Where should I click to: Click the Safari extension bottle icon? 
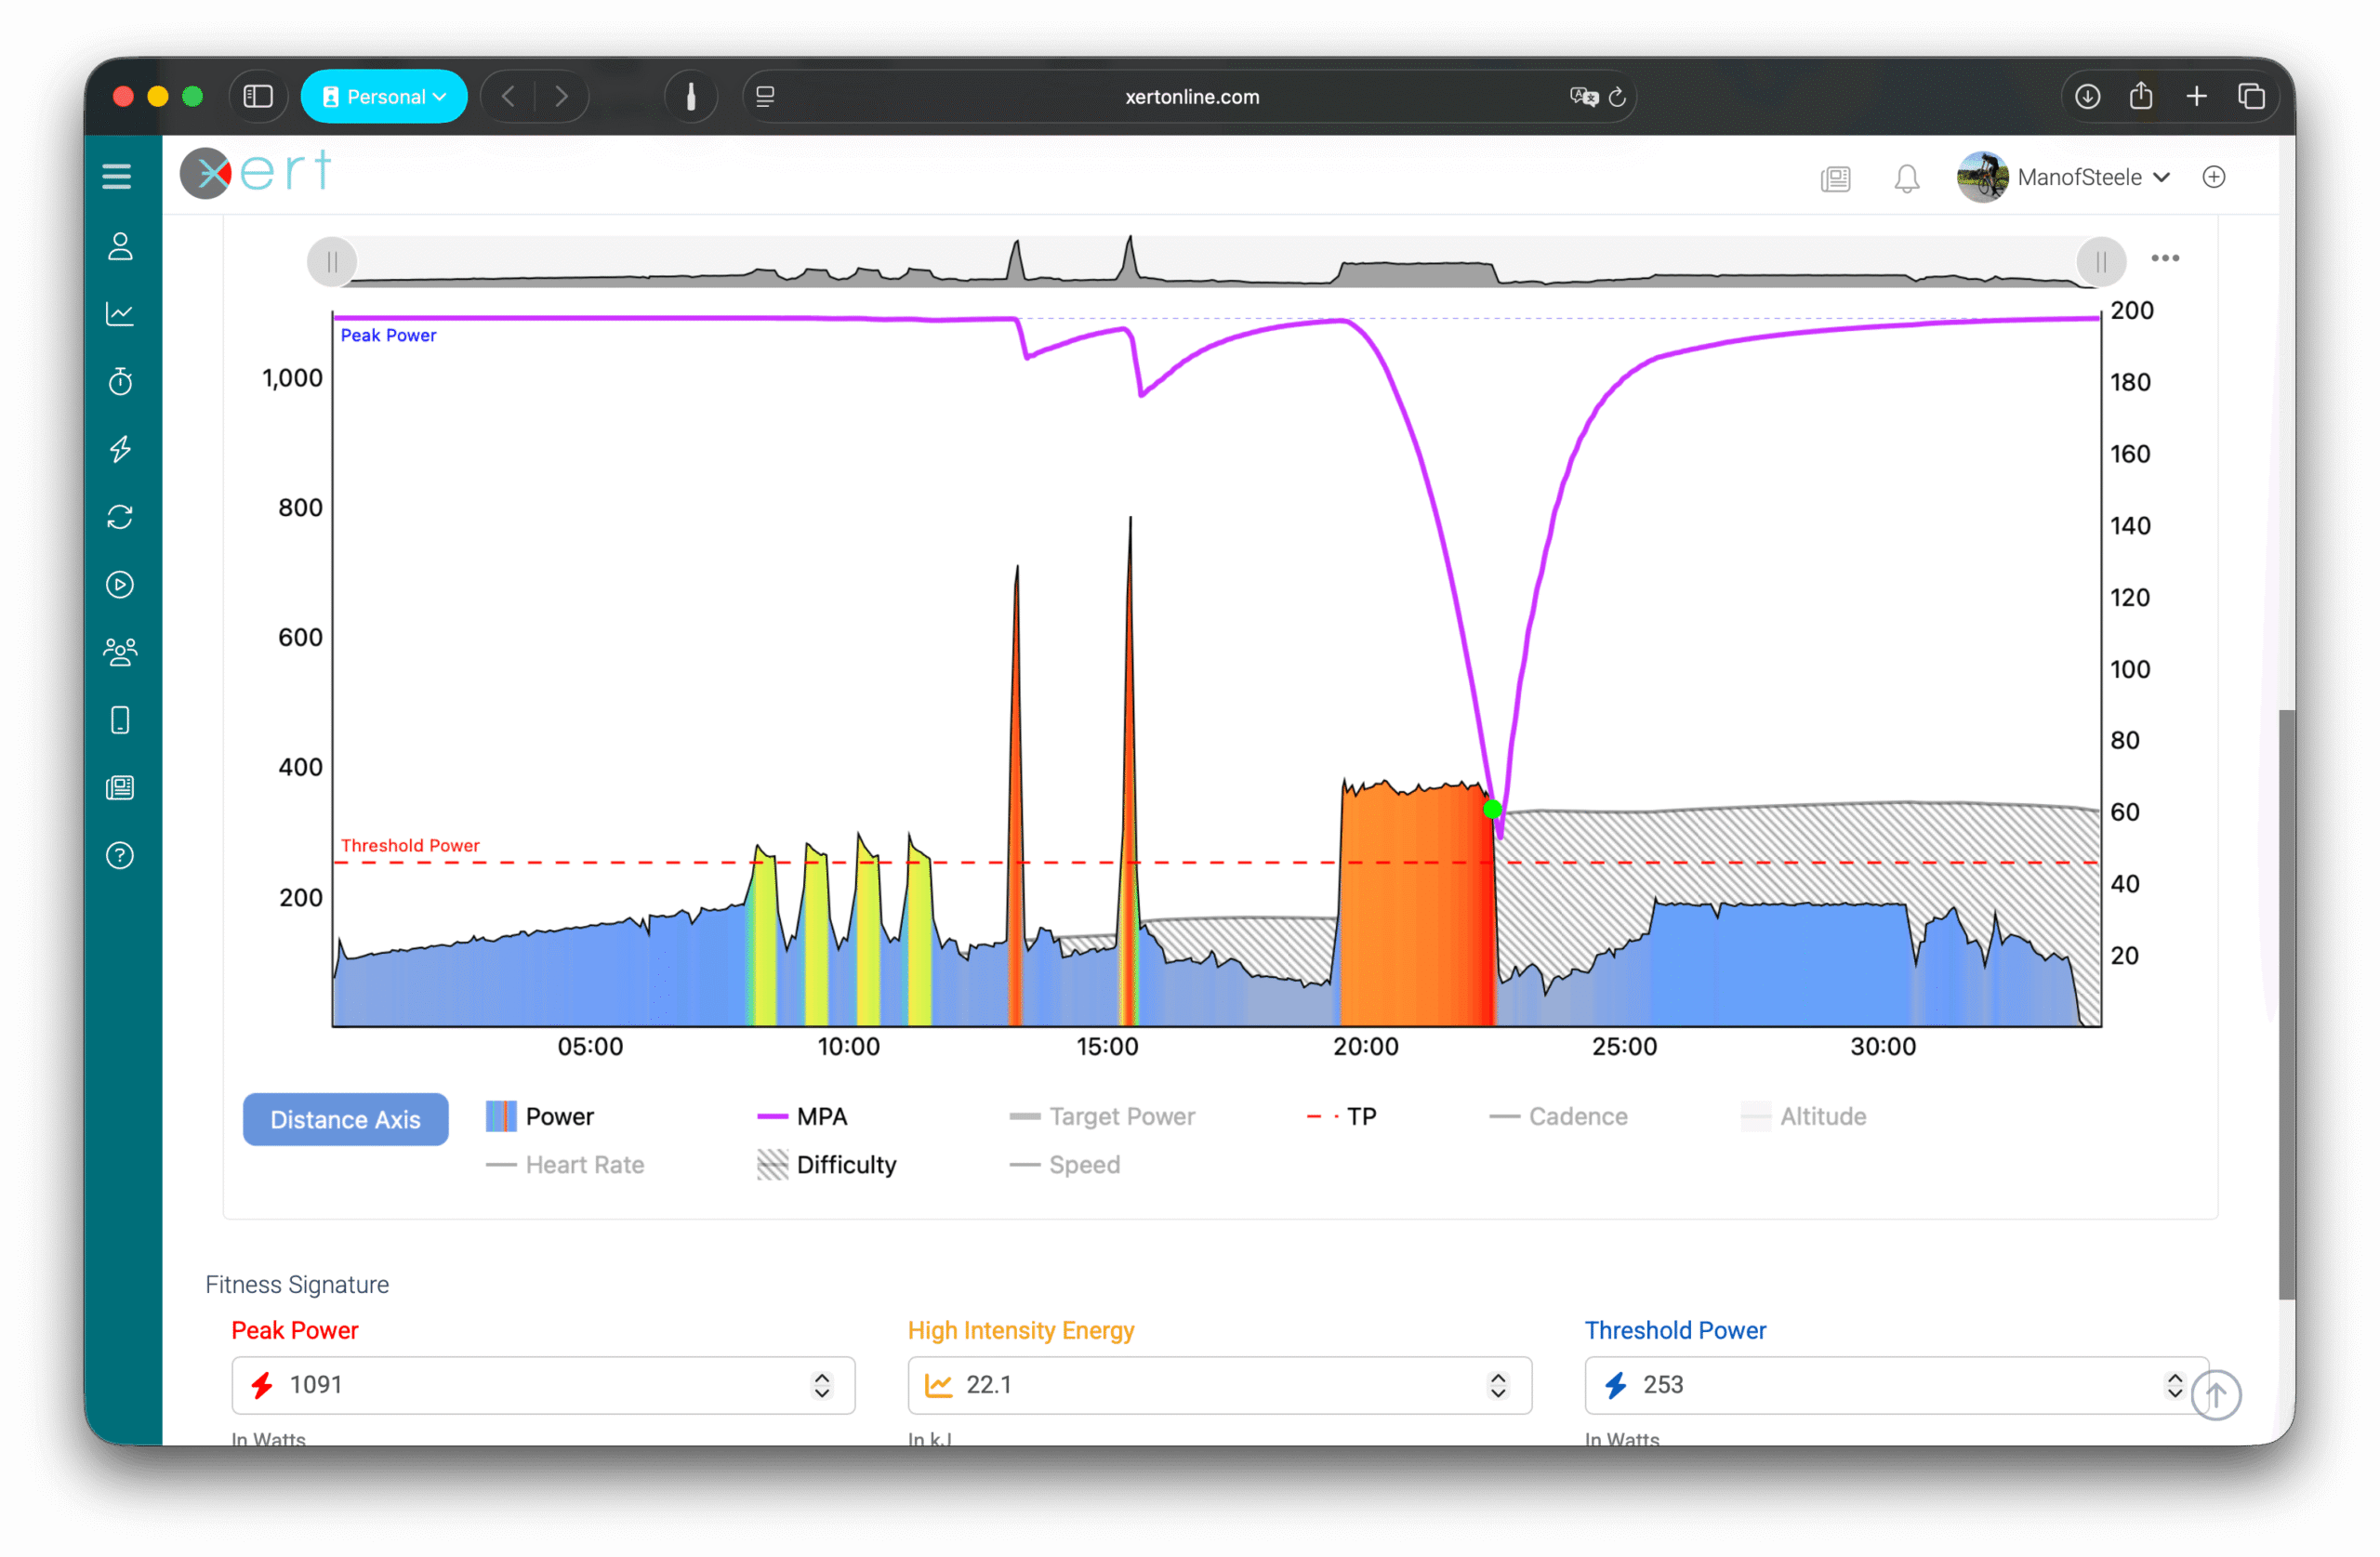point(691,96)
